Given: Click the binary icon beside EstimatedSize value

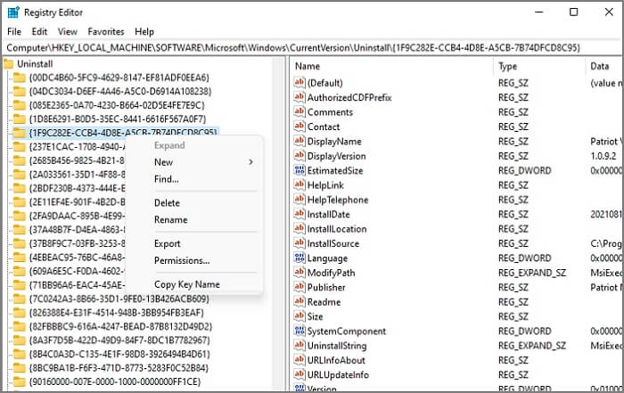Looking at the screenshot, I should coord(300,170).
